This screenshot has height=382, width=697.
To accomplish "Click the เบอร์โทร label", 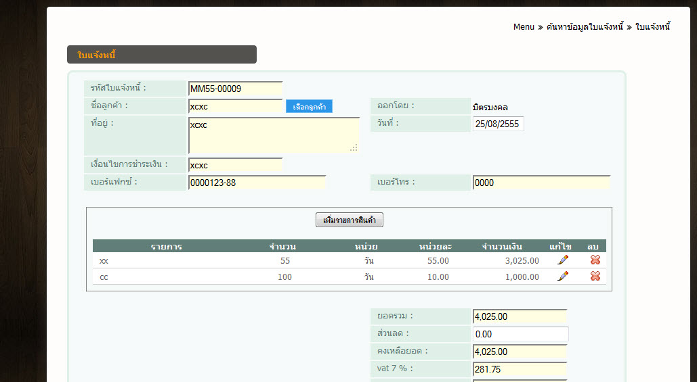I will pyautogui.click(x=396, y=181).
